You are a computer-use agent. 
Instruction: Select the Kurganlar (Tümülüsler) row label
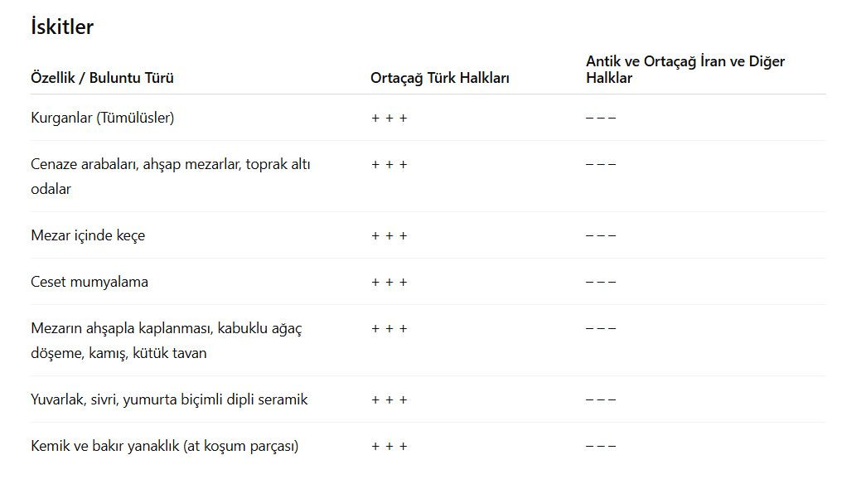(x=102, y=118)
